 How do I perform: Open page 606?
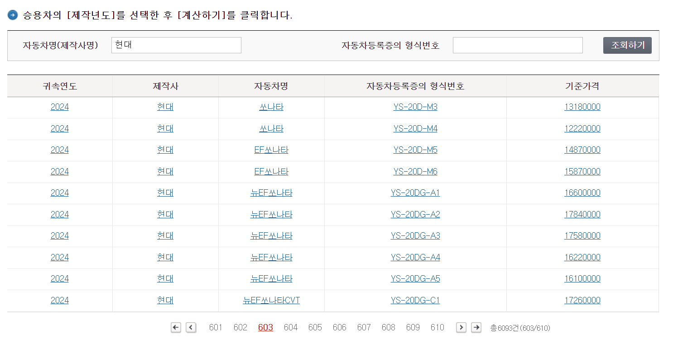click(339, 328)
